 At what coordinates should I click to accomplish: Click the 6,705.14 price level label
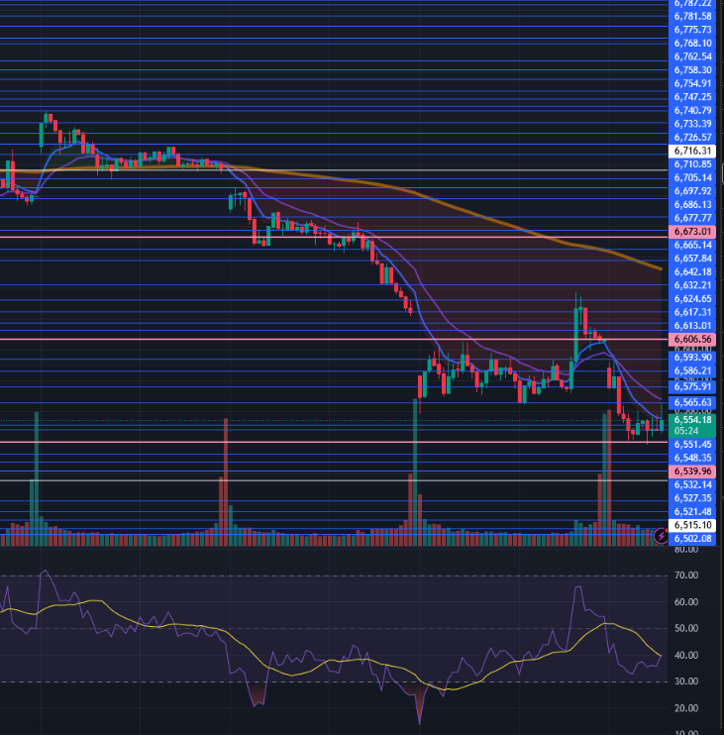pyautogui.click(x=692, y=178)
